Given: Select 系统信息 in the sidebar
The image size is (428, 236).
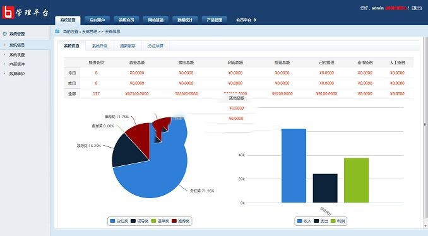Looking at the screenshot, I should pos(25,45).
